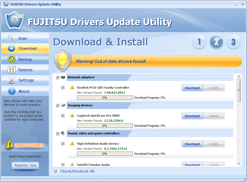This screenshot has width=247, height=182.
Task: Open the Restore section
Action: click(x=25, y=70)
